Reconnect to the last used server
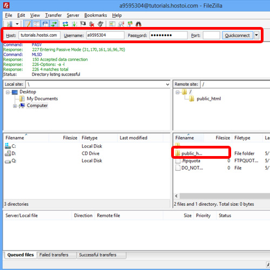 (x=100, y=24)
